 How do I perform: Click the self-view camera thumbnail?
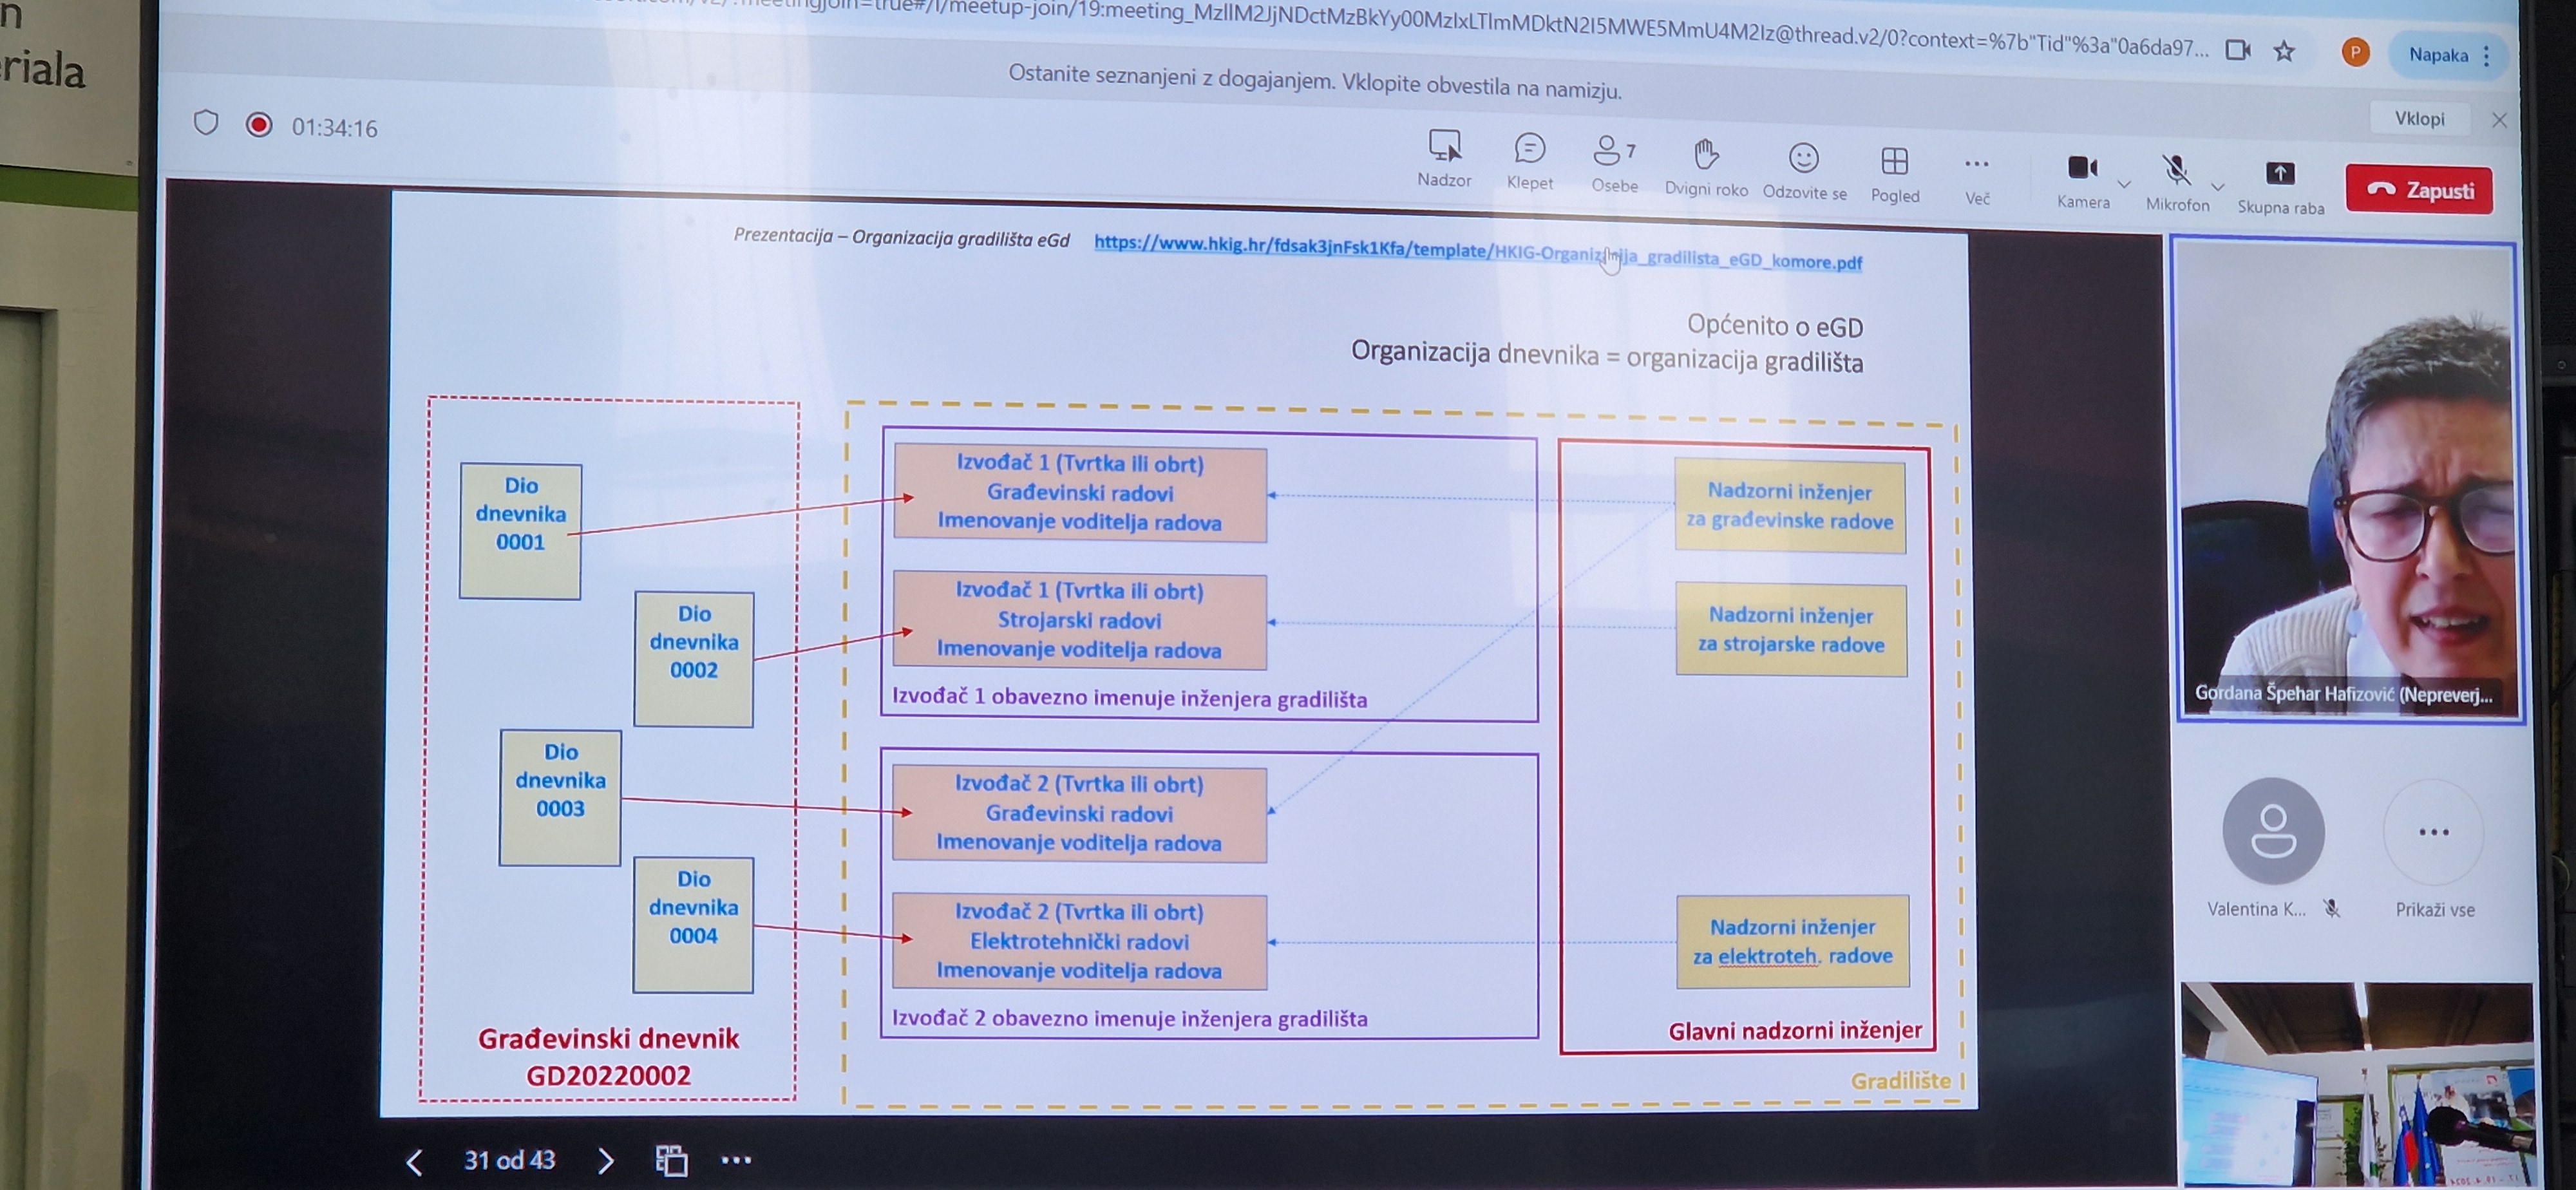(2357, 1085)
